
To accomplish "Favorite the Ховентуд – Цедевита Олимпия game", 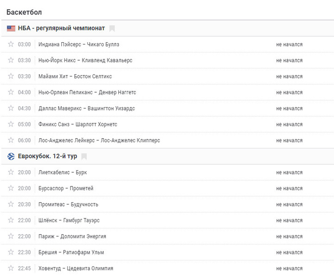I will coord(11,268).
